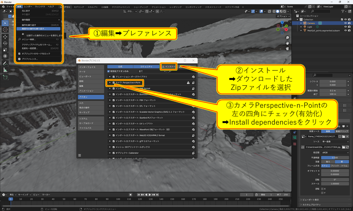Collapse the Collection tree in outliner
The width and height of the screenshot is (353, 211).
tap(297, 19)
